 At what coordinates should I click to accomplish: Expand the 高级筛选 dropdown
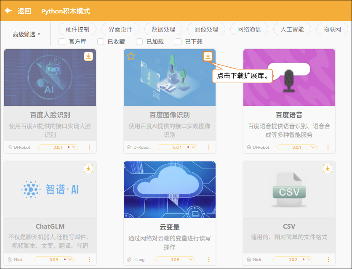(26, 34)
